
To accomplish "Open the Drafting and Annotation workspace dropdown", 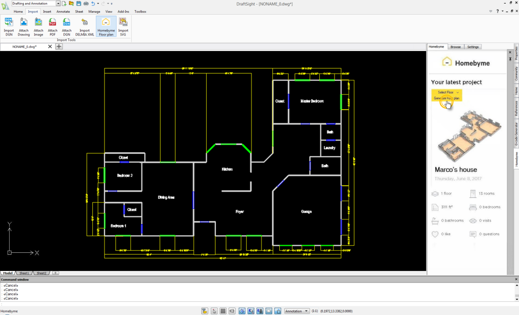I will pyautogui.click(x=58, y=4).
